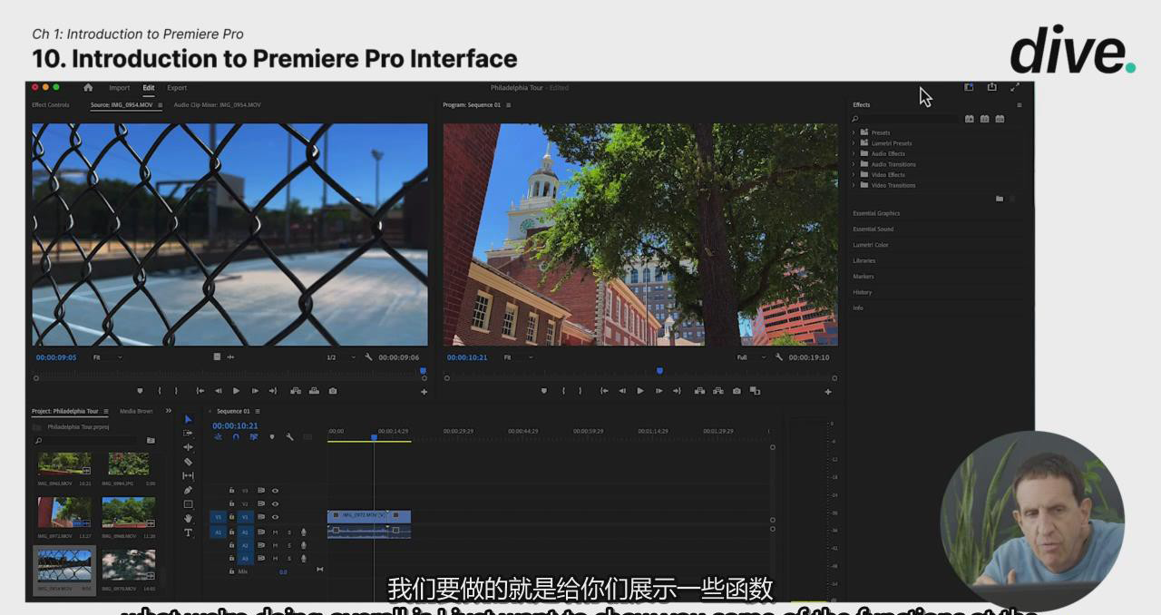Enable voice-over record on track A3
This screenshot has width=1161, height=615.
coord(304,559)
